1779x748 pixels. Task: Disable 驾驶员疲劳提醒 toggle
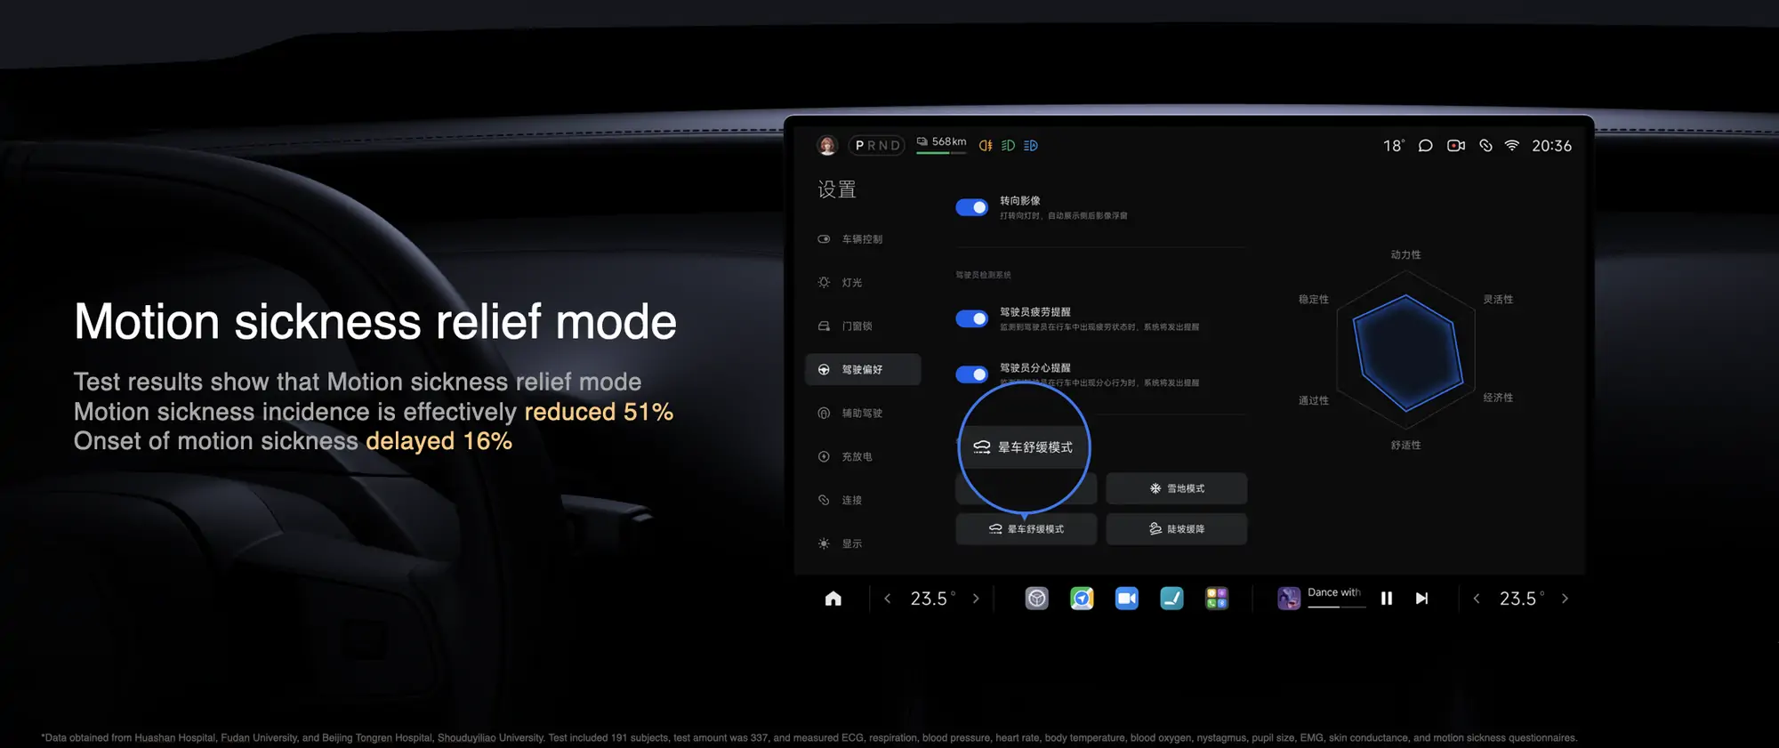[971, 318]
